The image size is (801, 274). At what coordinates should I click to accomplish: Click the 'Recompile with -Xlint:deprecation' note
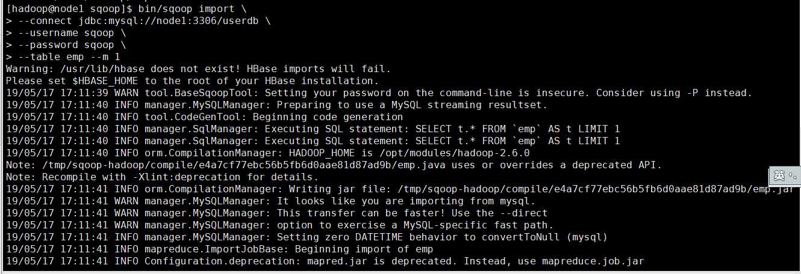point(163,177)
